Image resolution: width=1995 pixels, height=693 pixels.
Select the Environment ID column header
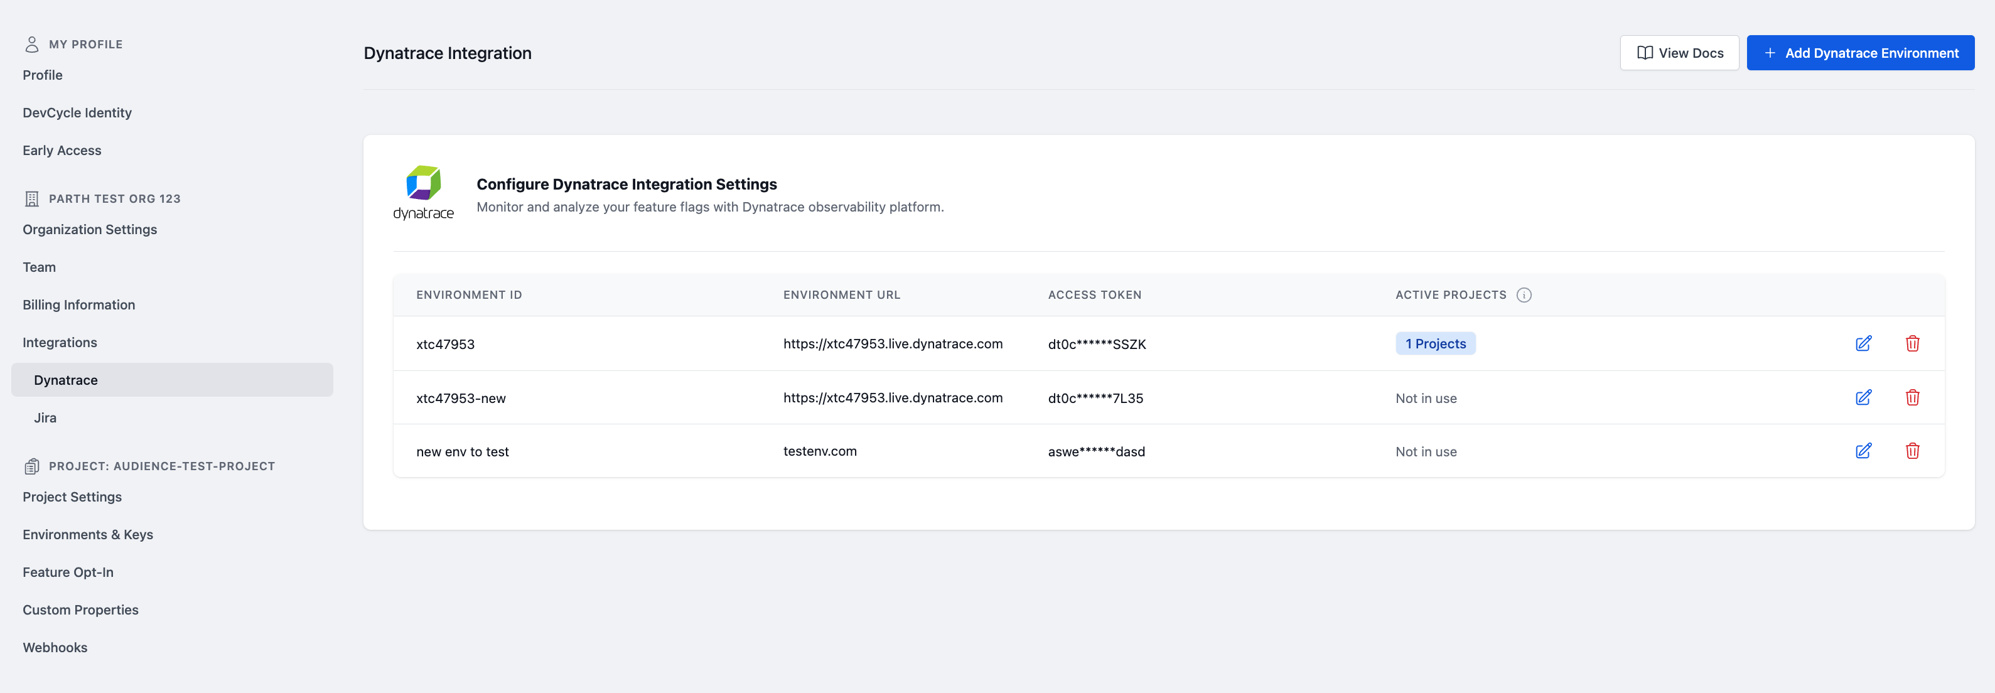point(470,294)
